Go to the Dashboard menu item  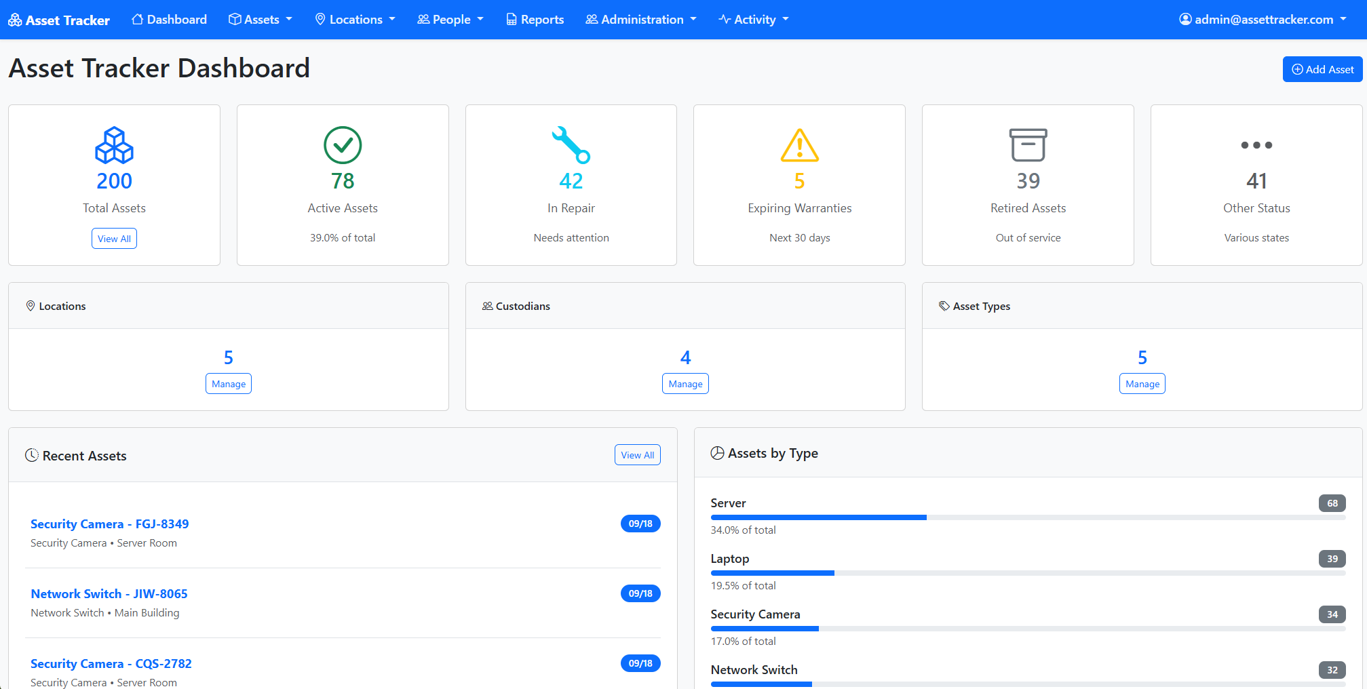168,20
